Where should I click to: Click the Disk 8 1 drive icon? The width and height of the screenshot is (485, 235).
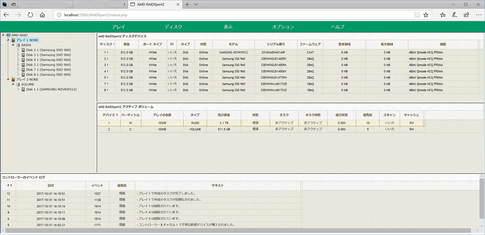pyautogui.click(x=23, y=74)
